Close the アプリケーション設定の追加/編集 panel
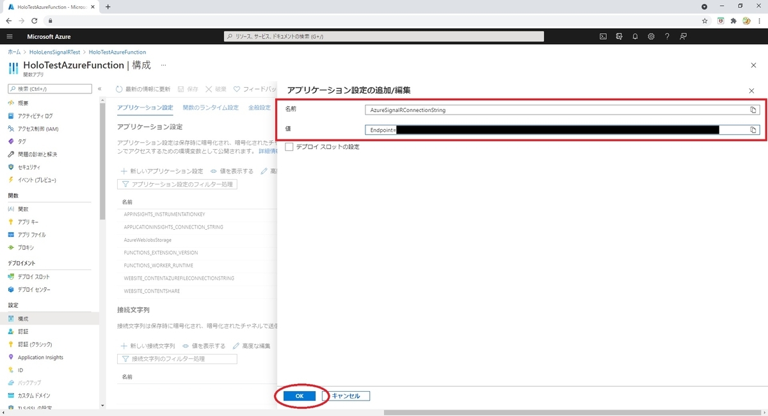 tap(751, 92)
